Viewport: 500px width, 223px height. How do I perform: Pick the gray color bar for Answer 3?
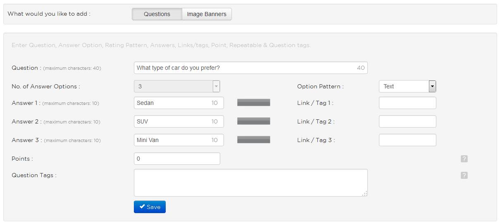pos(254,140)
